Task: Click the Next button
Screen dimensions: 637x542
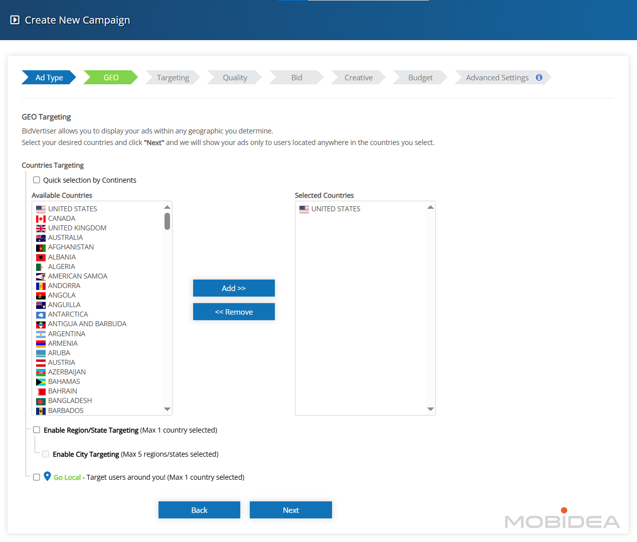Action: click(290, 510)
